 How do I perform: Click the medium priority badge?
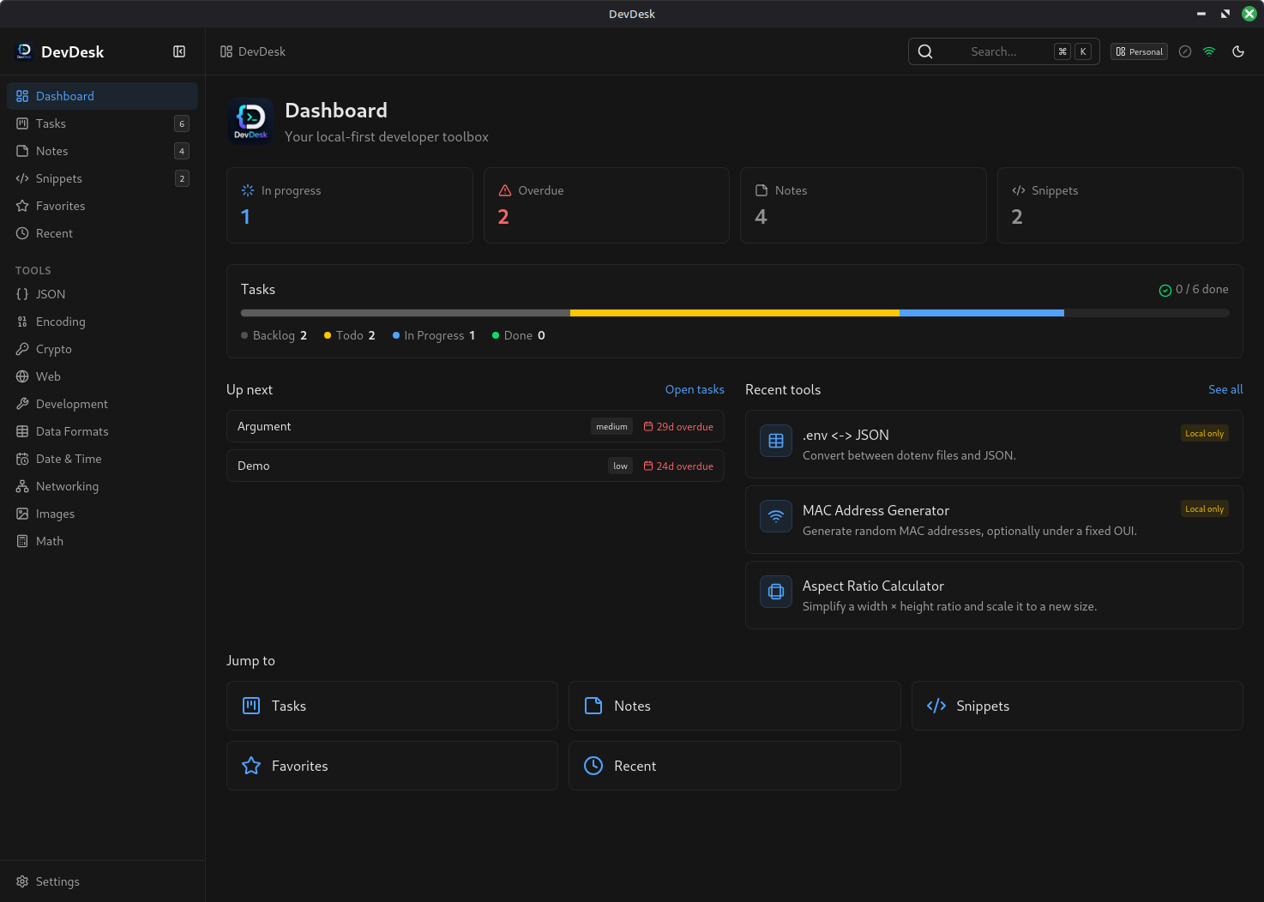[611, 426]
